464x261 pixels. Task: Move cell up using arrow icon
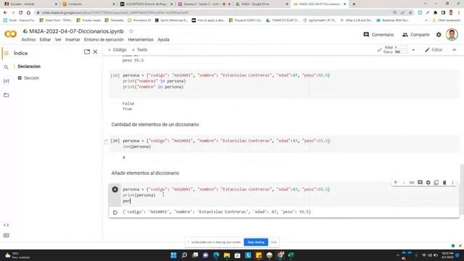pyautogui.click(x=396, y=183)
